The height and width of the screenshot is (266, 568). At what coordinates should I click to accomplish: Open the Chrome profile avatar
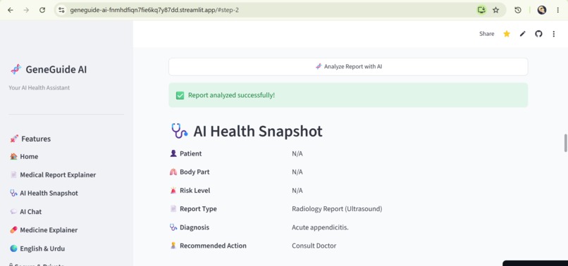pyautogui.click(x=541, y=10)
